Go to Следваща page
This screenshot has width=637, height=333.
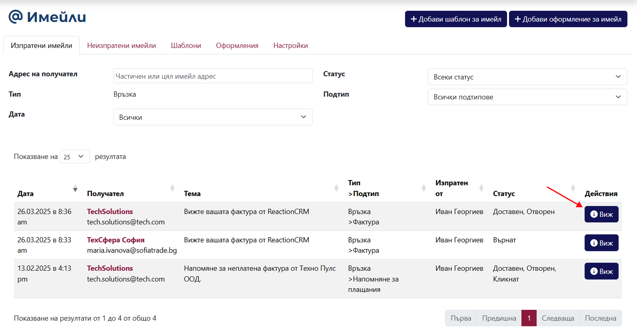[x=558, y=318]
